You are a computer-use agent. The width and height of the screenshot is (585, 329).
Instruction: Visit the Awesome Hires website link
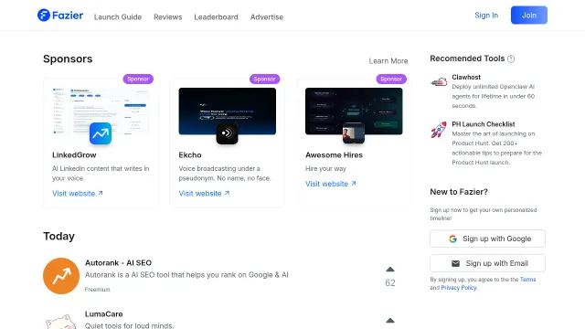coord(331,184)
